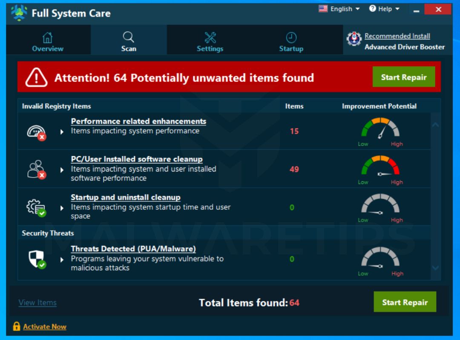Click the startup cleanup gear icon

point(37,208)
